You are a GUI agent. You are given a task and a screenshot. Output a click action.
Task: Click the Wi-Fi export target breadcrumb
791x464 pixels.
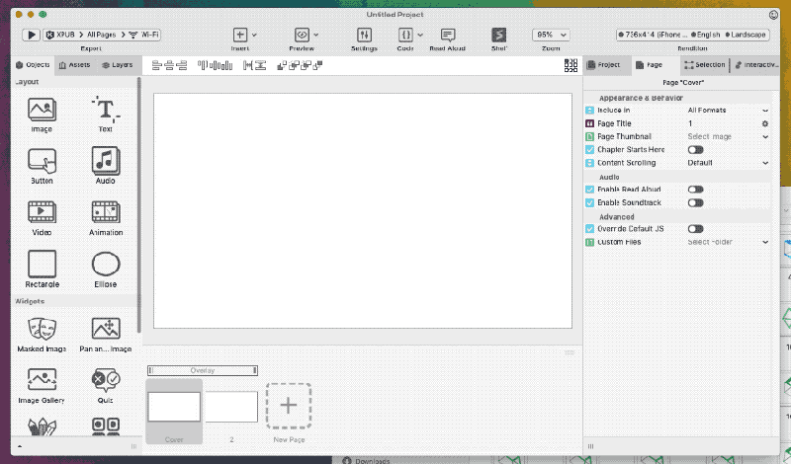[144, 35]
